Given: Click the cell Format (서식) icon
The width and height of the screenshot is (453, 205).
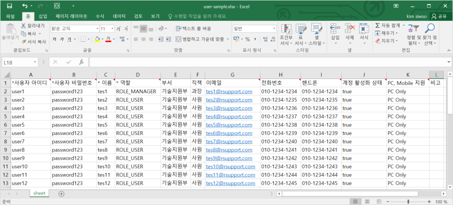Looking at the screenshot, I should (x=364, y=29).
